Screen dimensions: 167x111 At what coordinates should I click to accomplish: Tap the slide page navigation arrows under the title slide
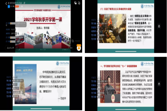(x=43, y=50)
